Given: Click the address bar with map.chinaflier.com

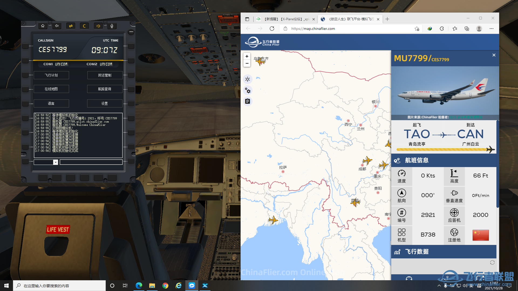Looking at the screenshot, I should click(351, 29).
